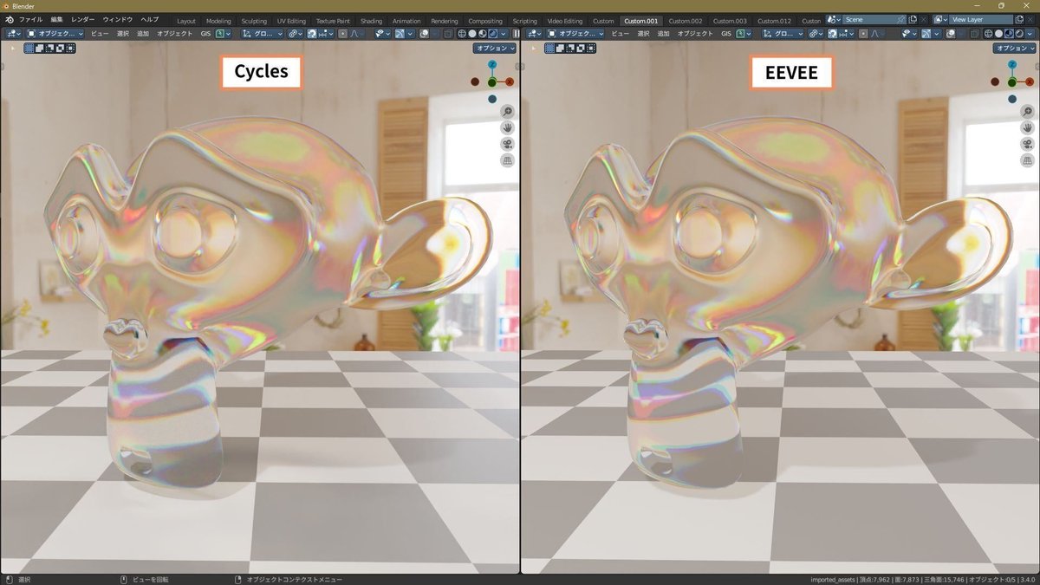Click the Blender logo menu icon
This screenshot has width=1040, height=585.
pos(9,19)
